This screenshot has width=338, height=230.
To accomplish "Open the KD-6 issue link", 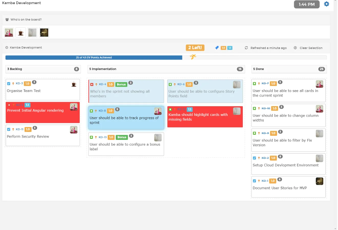I will 181,84.
